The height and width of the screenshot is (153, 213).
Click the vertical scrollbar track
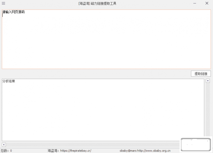pyautogui.click(x=208, y=112)
